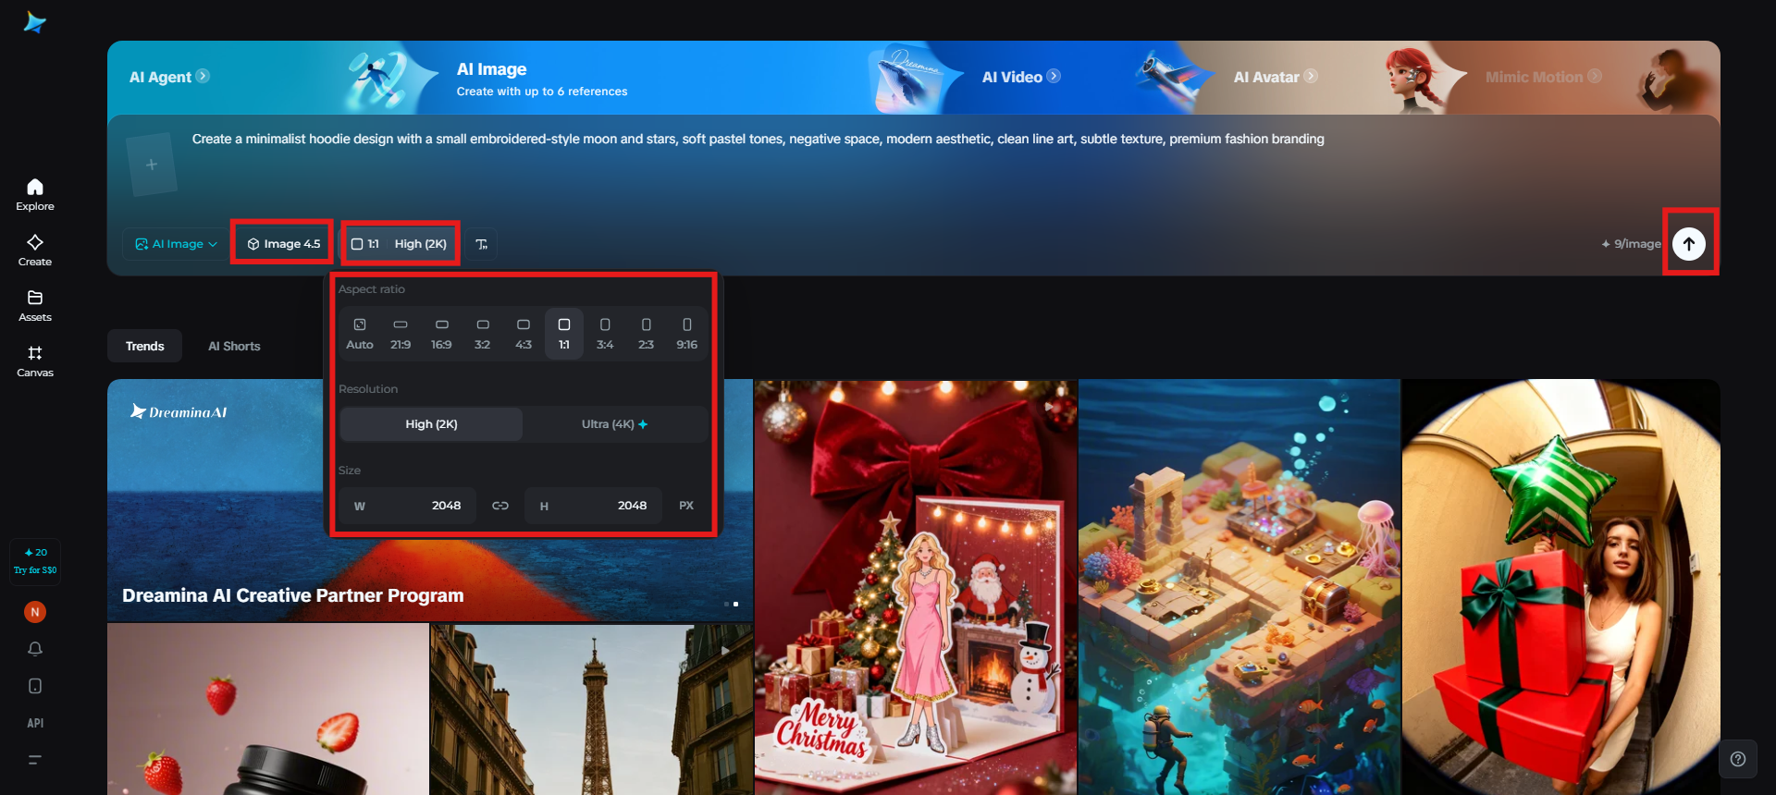Click the Try for S$0 offer
This screenshot has height=795, width=1776.
[35, 570]
